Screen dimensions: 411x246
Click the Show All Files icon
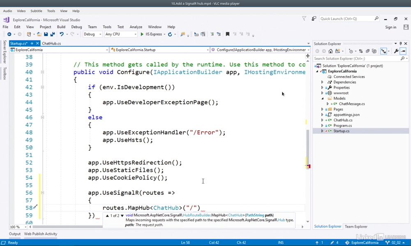click(374, 51)
